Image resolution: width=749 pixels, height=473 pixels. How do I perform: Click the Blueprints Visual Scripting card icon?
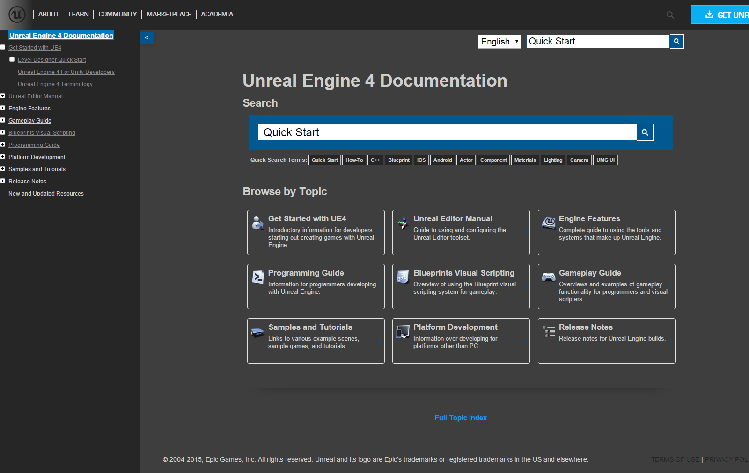click(403, 277)
